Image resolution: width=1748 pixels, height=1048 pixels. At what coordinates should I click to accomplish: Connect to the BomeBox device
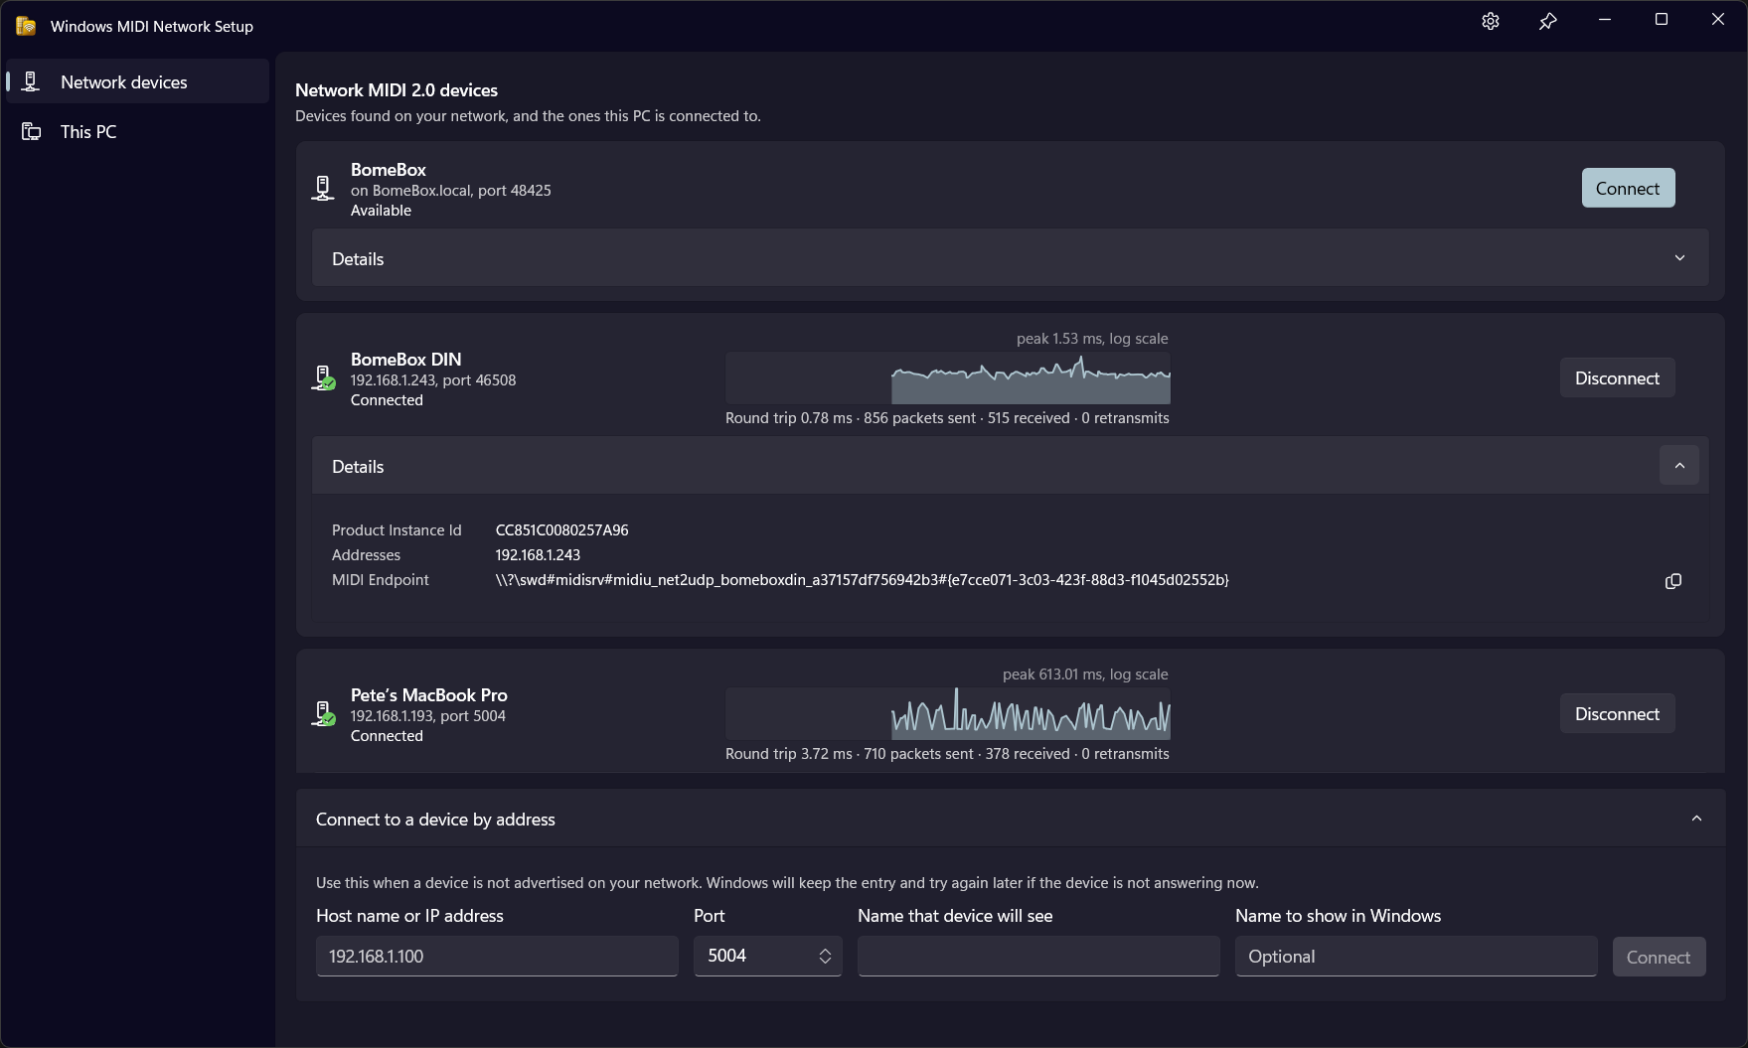pos(1628,188)
